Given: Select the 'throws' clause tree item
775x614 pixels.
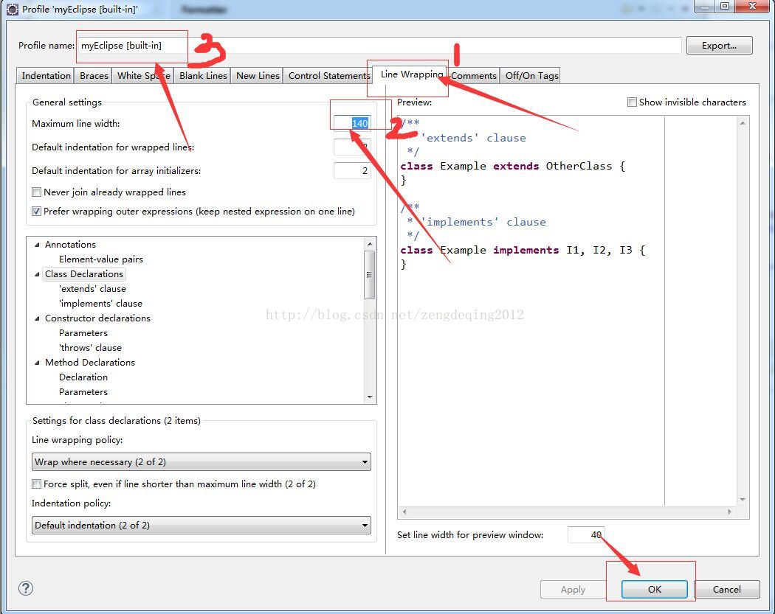Looking at the screenshot, I should (x=91, y=348).
